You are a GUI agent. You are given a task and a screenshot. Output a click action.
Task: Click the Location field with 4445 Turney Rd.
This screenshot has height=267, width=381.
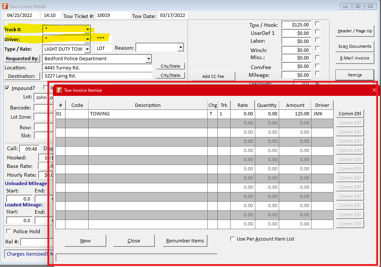coord(97,68)
